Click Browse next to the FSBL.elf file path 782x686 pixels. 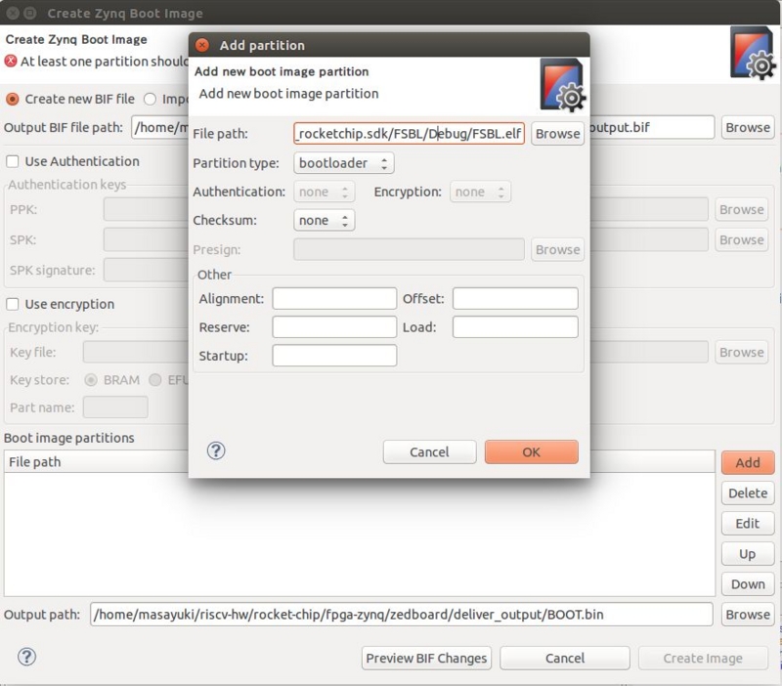556,133
